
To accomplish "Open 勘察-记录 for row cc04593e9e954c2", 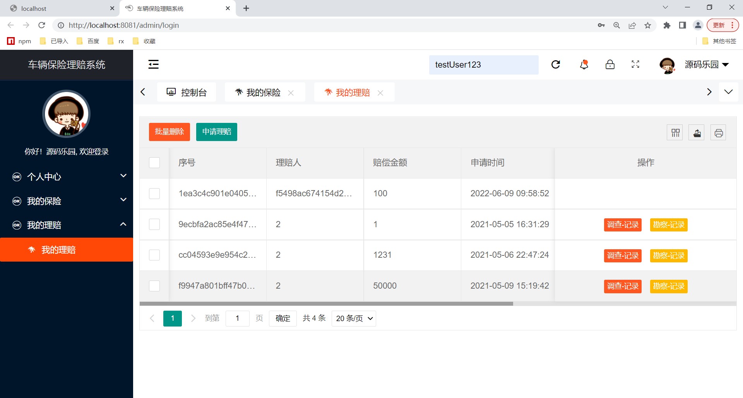I will coord(669,255).
